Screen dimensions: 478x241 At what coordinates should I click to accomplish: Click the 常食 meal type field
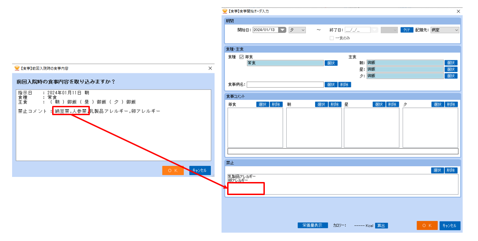[285, 63]
